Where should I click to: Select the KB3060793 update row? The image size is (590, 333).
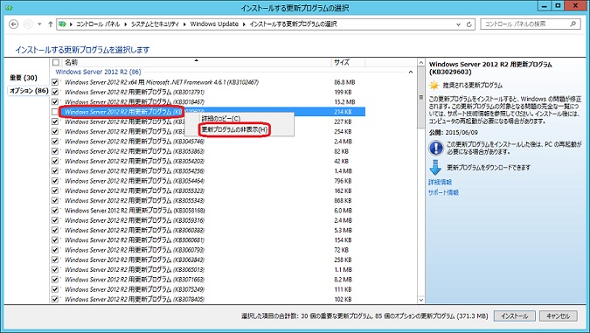point(208,250)
